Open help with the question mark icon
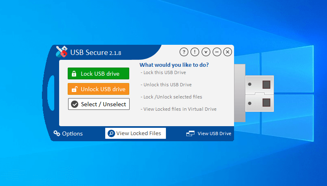The height and width of the screenshot is (186, 327). [x=184, y=52]
